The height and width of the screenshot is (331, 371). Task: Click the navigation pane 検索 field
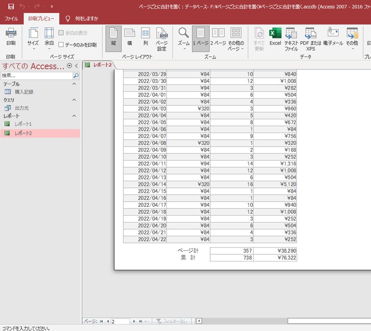point(37,76)
